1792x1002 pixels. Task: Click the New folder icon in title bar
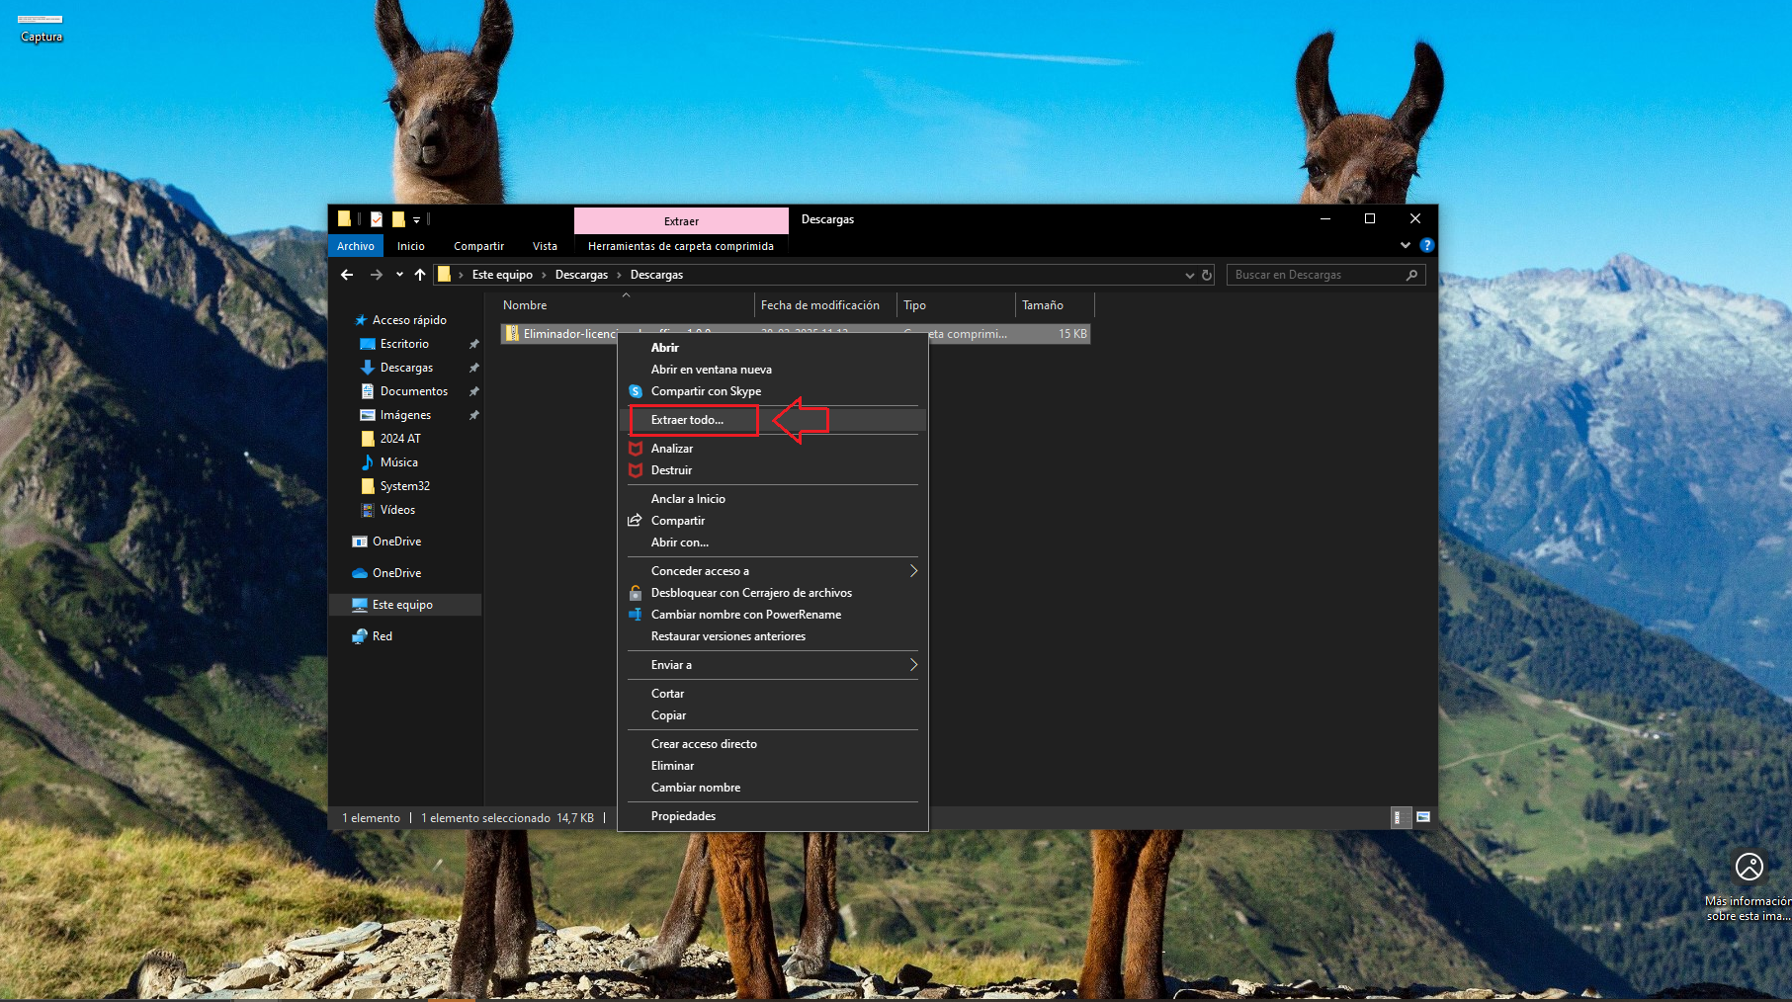(x=398, y=219)
